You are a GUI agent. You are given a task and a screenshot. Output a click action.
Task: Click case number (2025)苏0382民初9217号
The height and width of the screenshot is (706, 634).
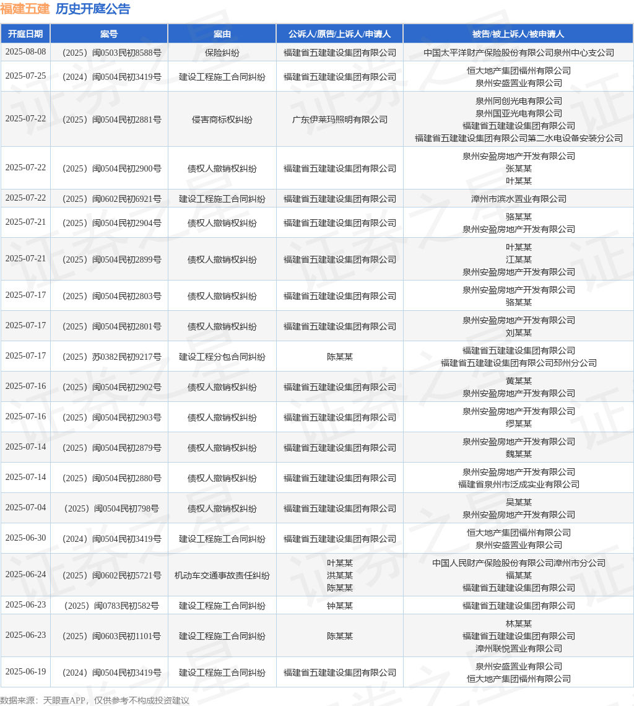(x=111, y=357)
